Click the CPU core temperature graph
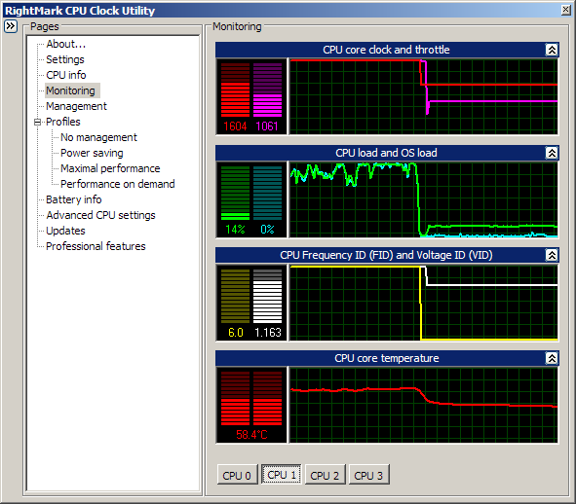The height and width of the screenshot is (504, 576). (x=424, y=405)
